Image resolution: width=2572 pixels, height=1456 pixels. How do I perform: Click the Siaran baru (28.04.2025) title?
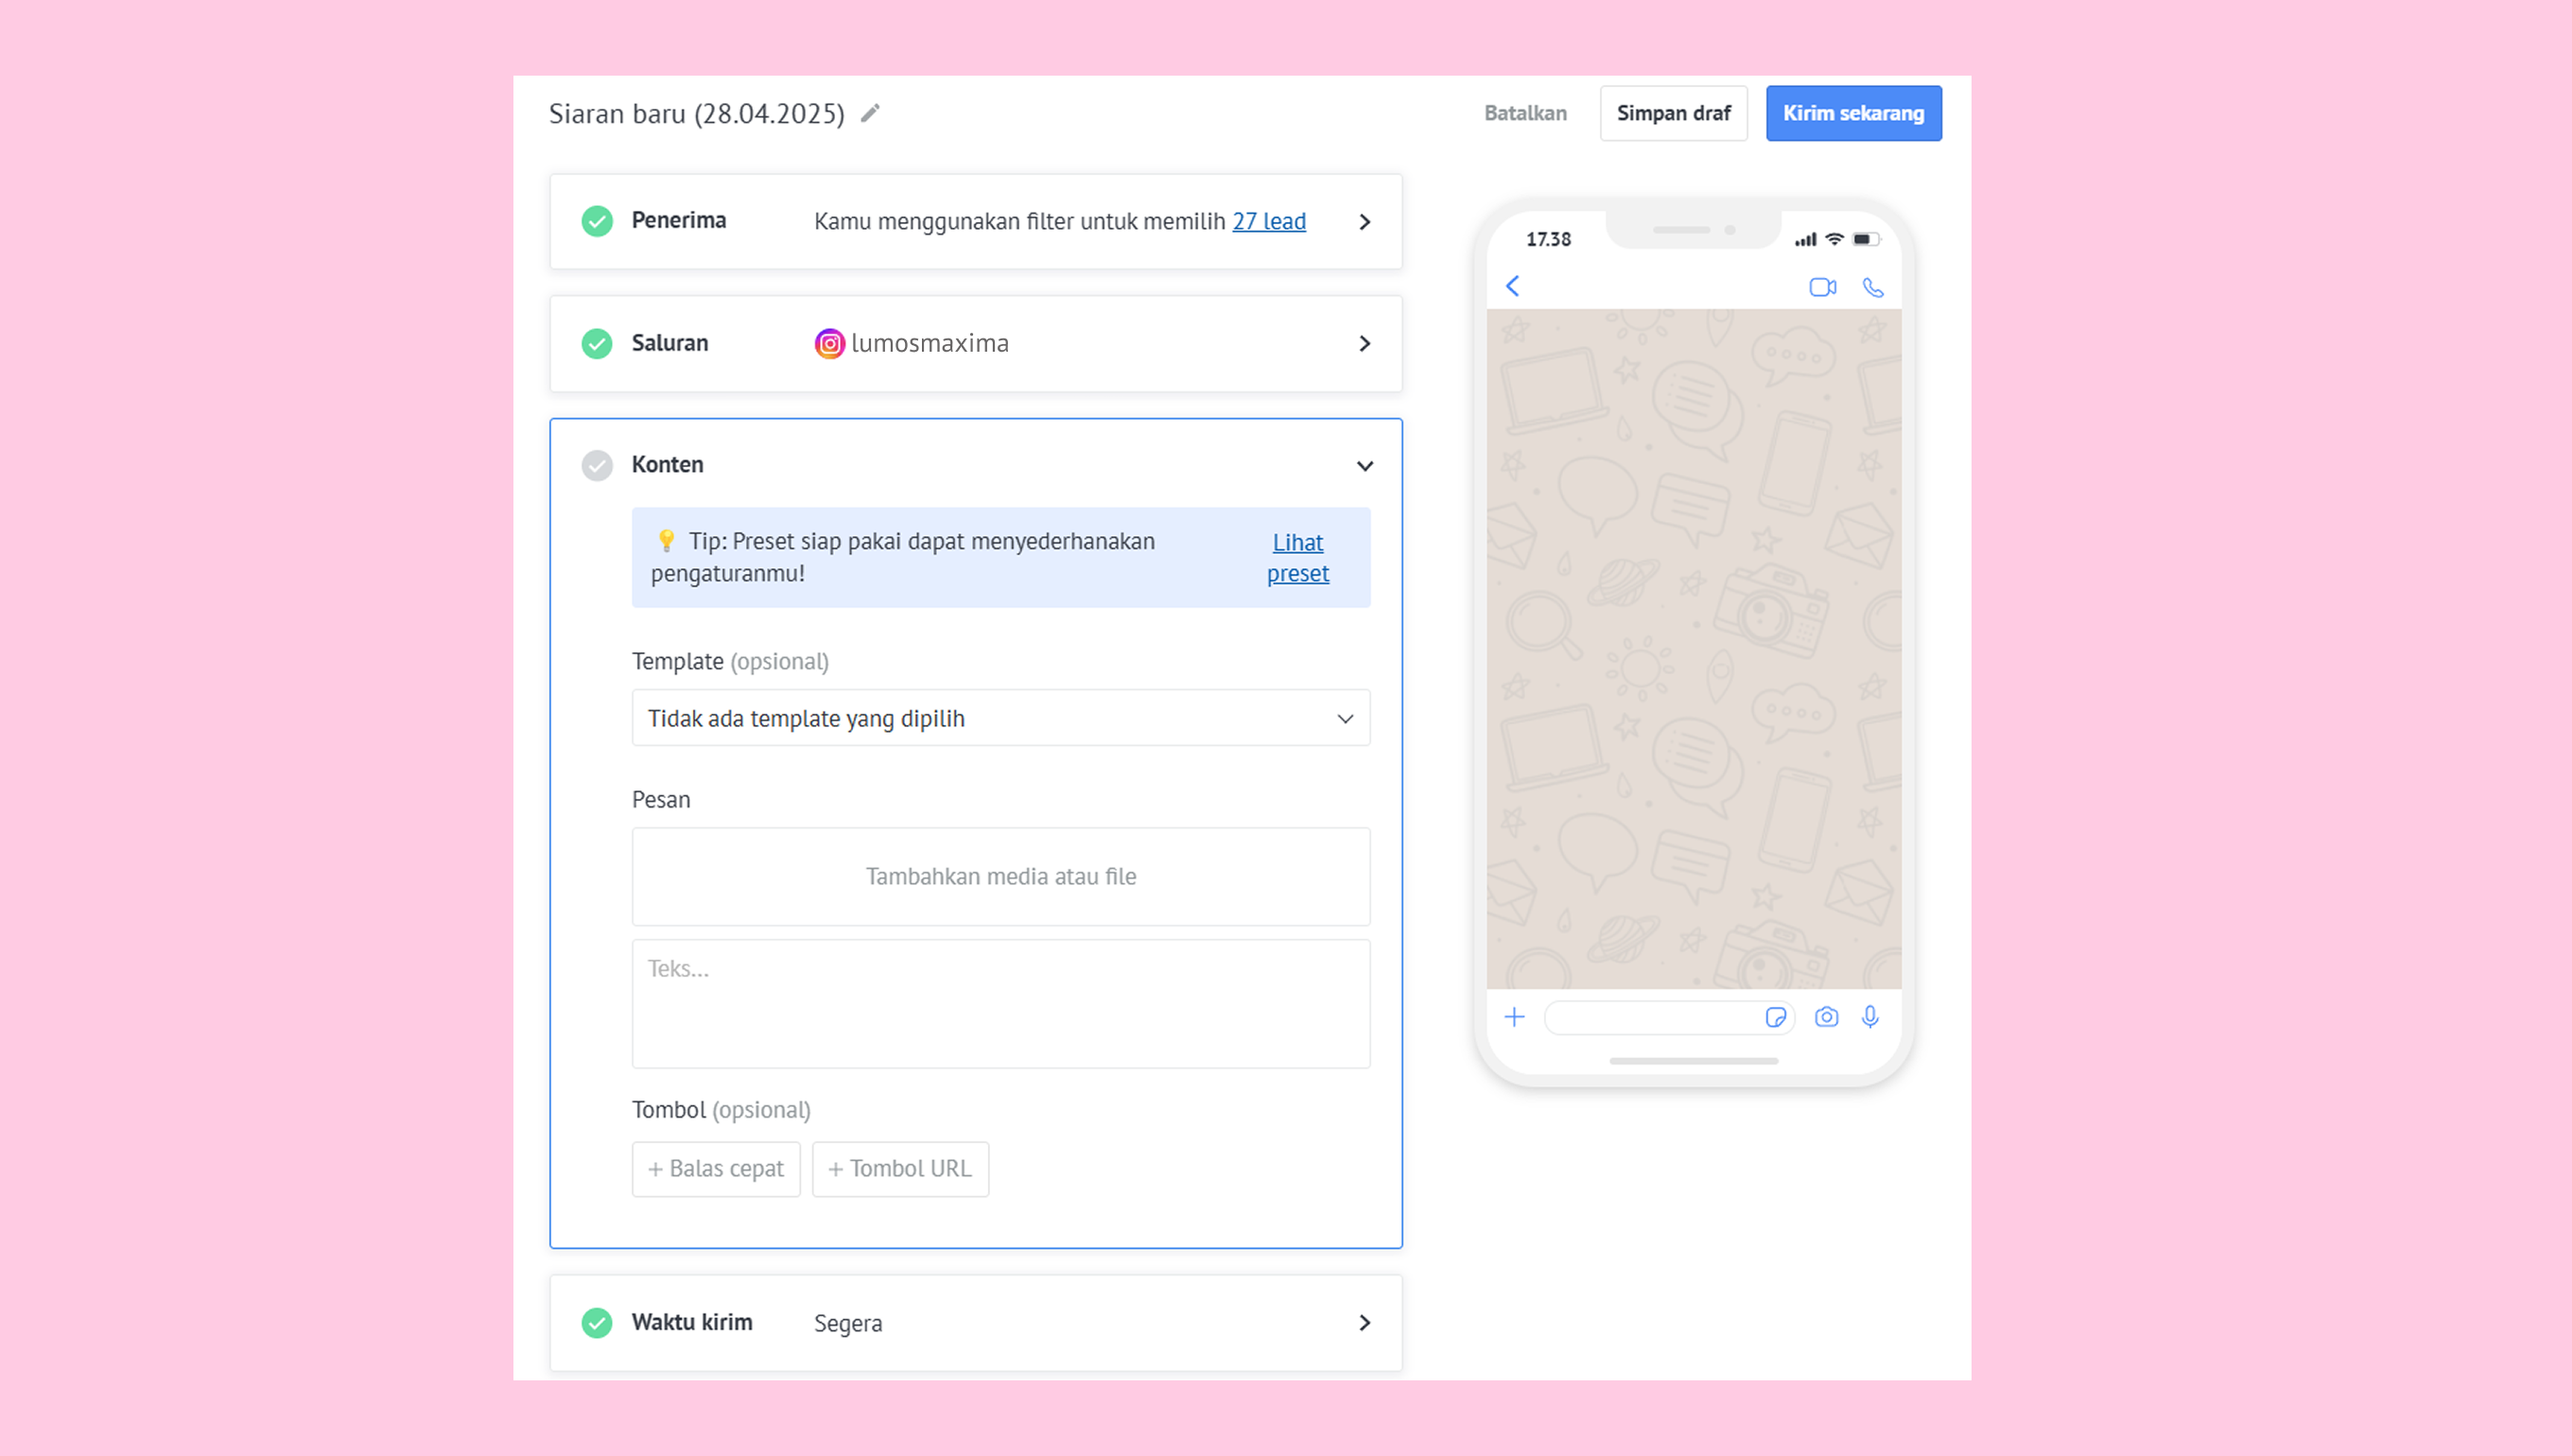(697, 114)
